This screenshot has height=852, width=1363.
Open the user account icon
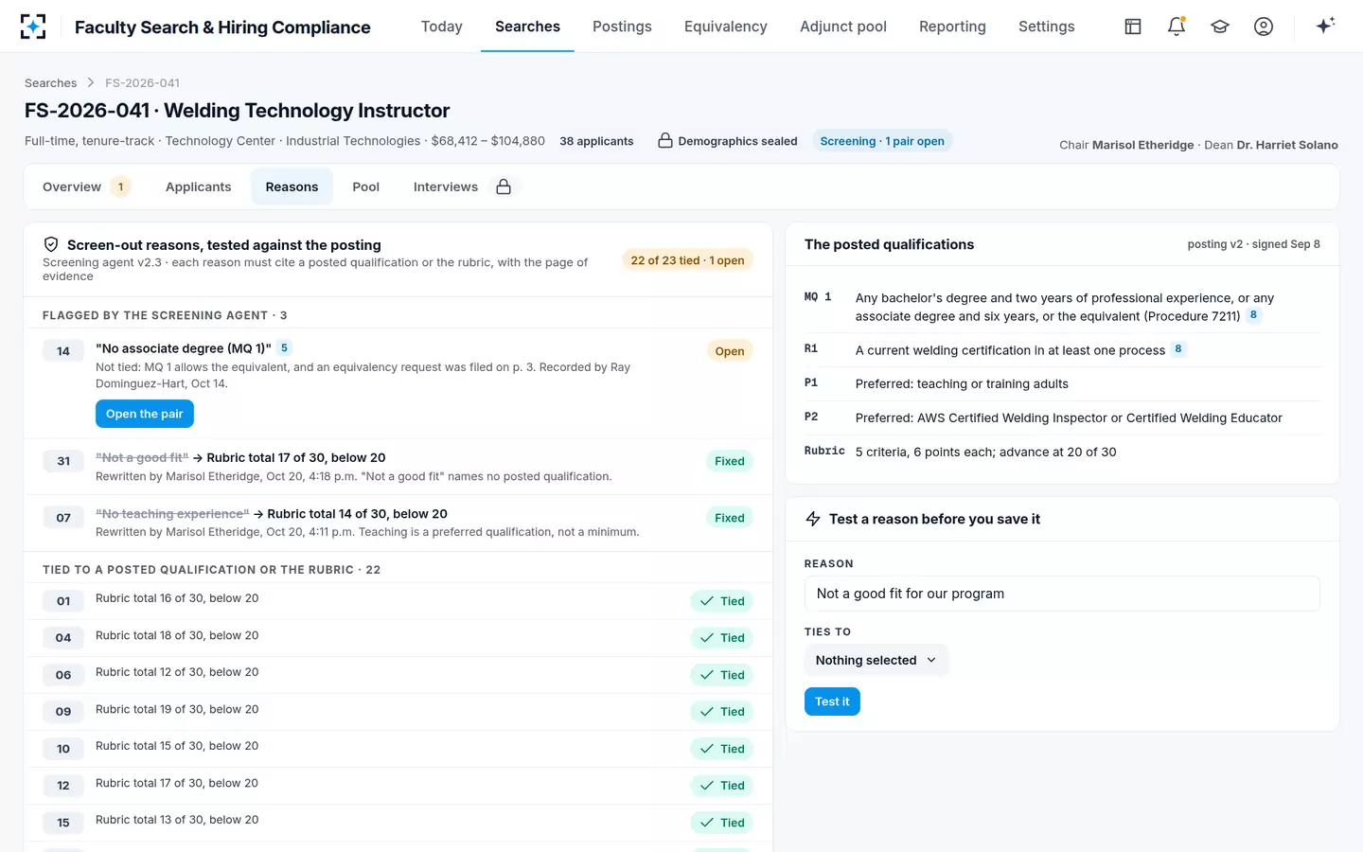click(1264, 27)
